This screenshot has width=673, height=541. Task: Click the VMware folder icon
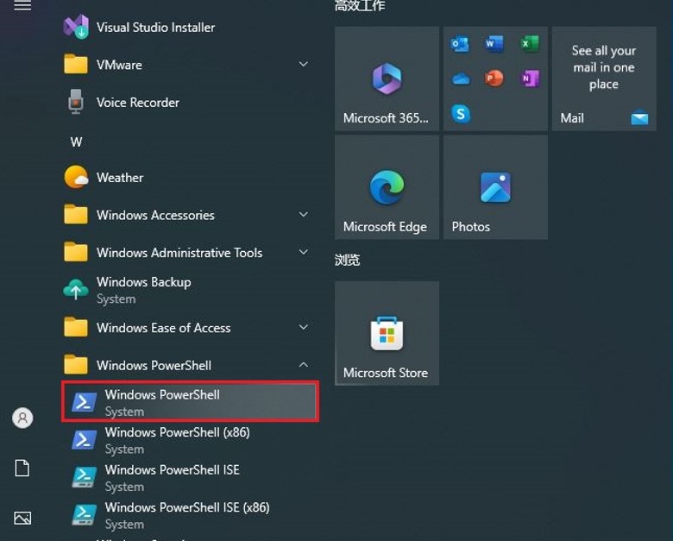pos(76,65)
